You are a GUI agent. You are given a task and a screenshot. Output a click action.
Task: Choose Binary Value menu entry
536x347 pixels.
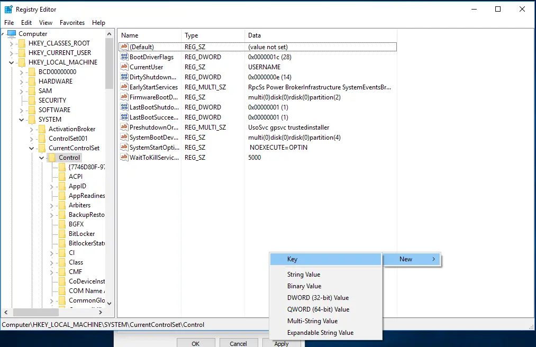(x=326, y=286)
